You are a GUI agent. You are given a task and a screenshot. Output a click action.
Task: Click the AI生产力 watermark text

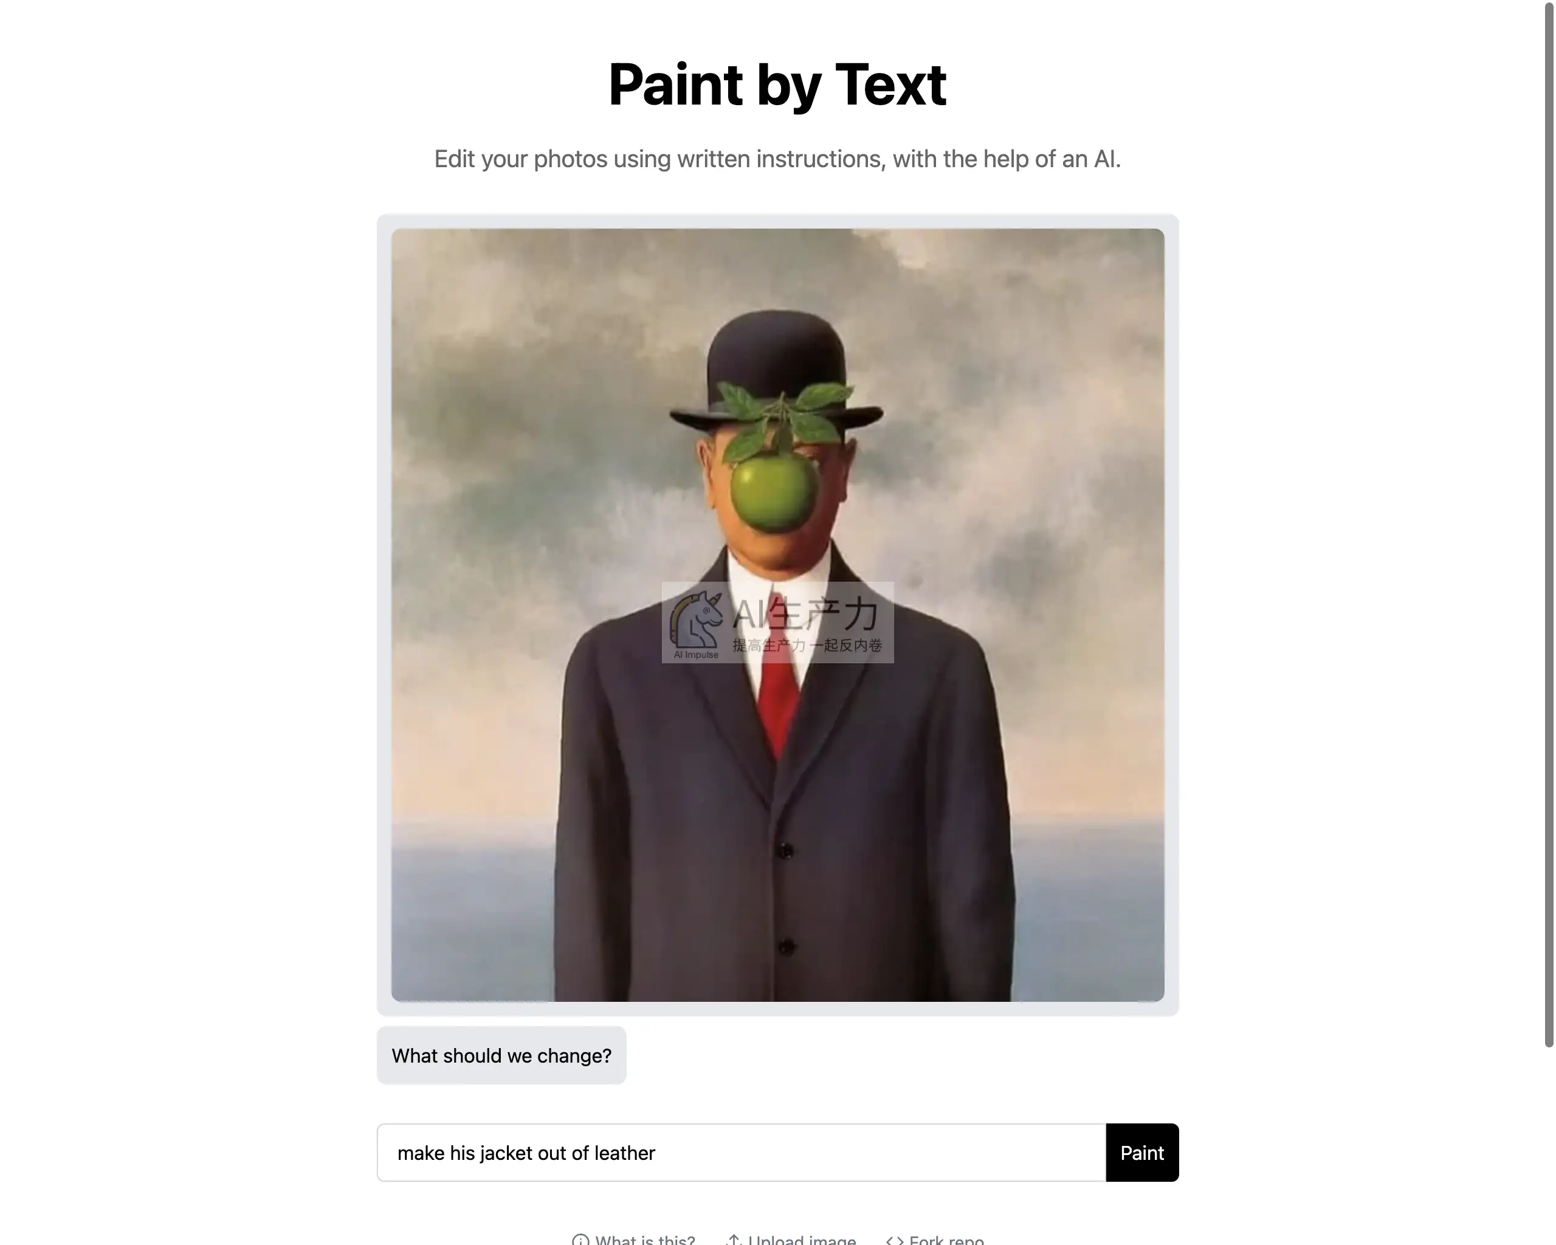(x=805, y=615)
